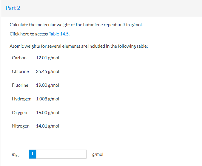
Task: Click the 19.00 g/mol value
Action: pos(47,85)
